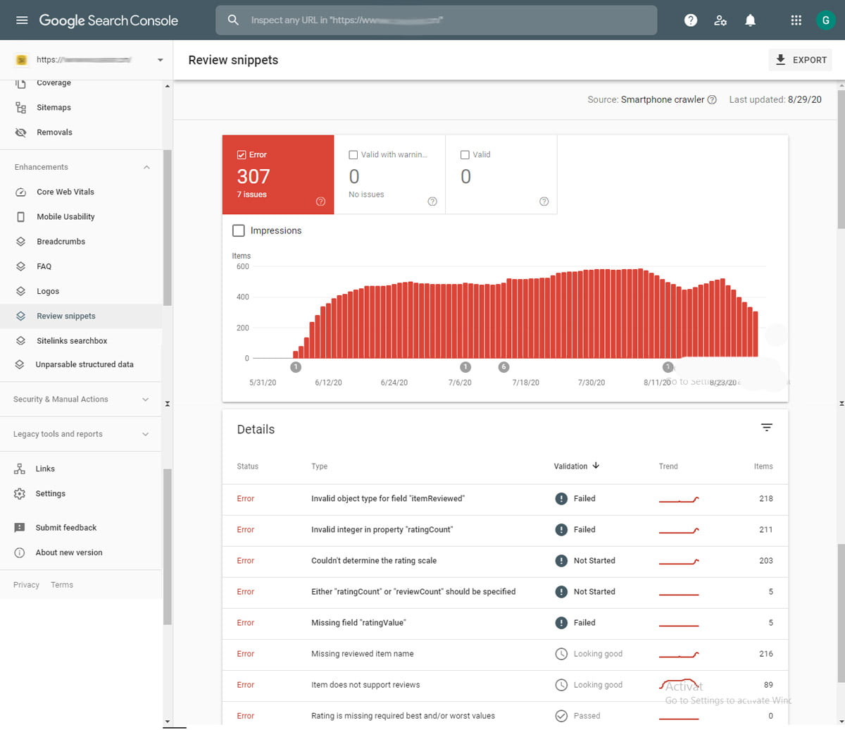The width and height of the screenshot is (845, 730).
Task: Open Invalid object type itemReviewed error
Action: coord(506,499)
